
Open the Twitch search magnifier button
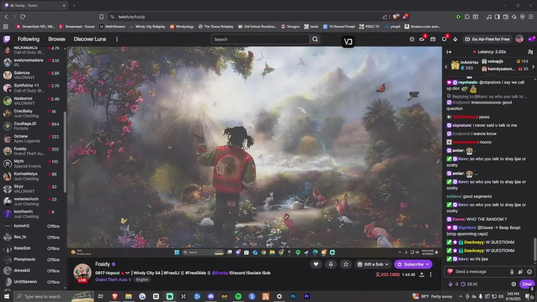point(315,39)
